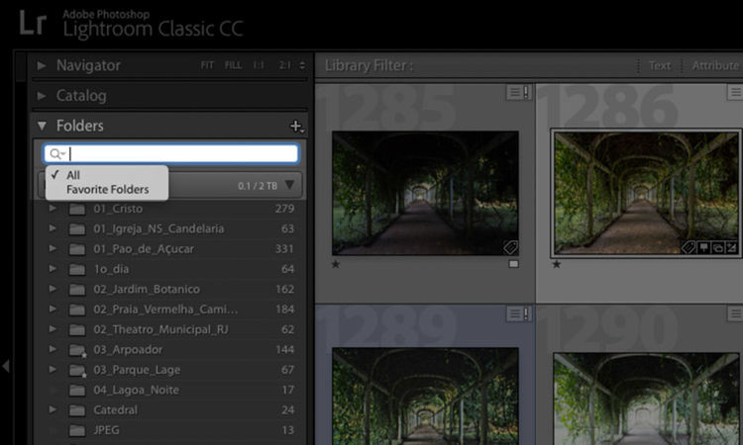
Task: Click keyword tag badge on photo 1285
Action: 510,247
